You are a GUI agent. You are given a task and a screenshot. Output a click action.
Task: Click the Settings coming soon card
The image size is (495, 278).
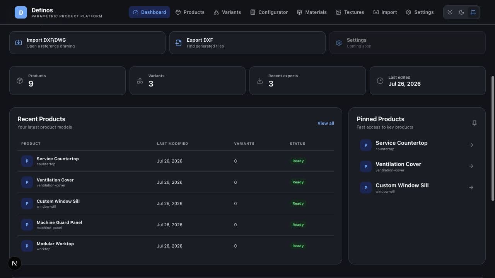(408, 42)
